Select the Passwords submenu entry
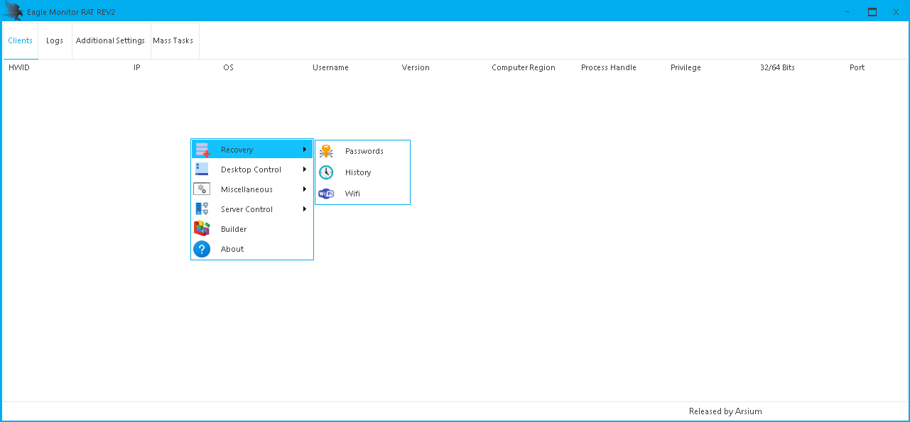Viewport: 910px width, 422px height. (364, 151)
